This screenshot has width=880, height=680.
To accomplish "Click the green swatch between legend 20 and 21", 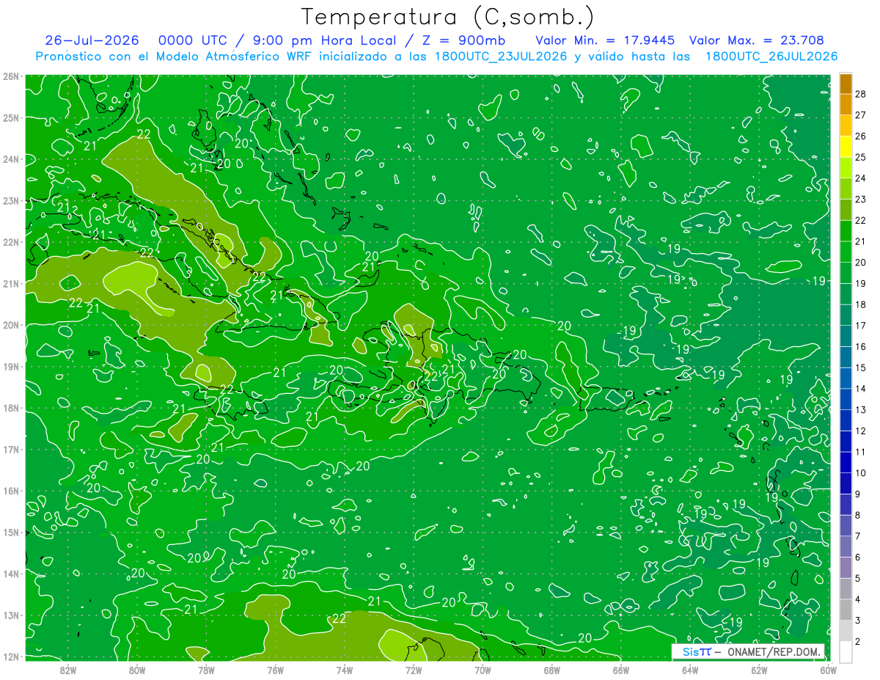I will tap(846, 252).
